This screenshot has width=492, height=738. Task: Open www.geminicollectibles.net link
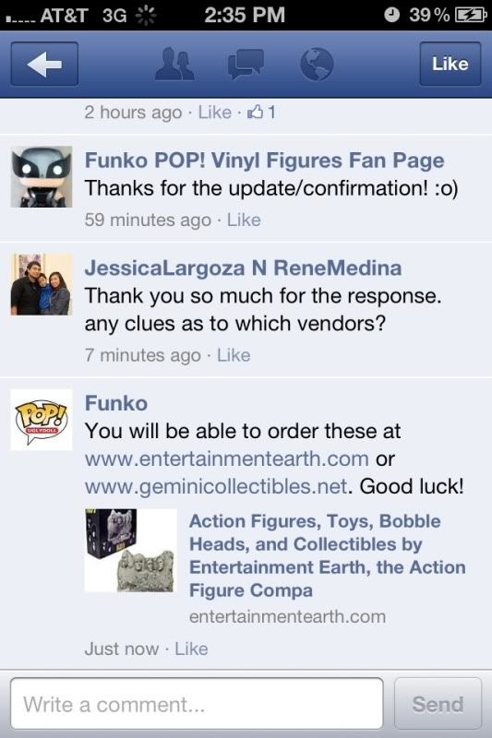tap(216, 486)
